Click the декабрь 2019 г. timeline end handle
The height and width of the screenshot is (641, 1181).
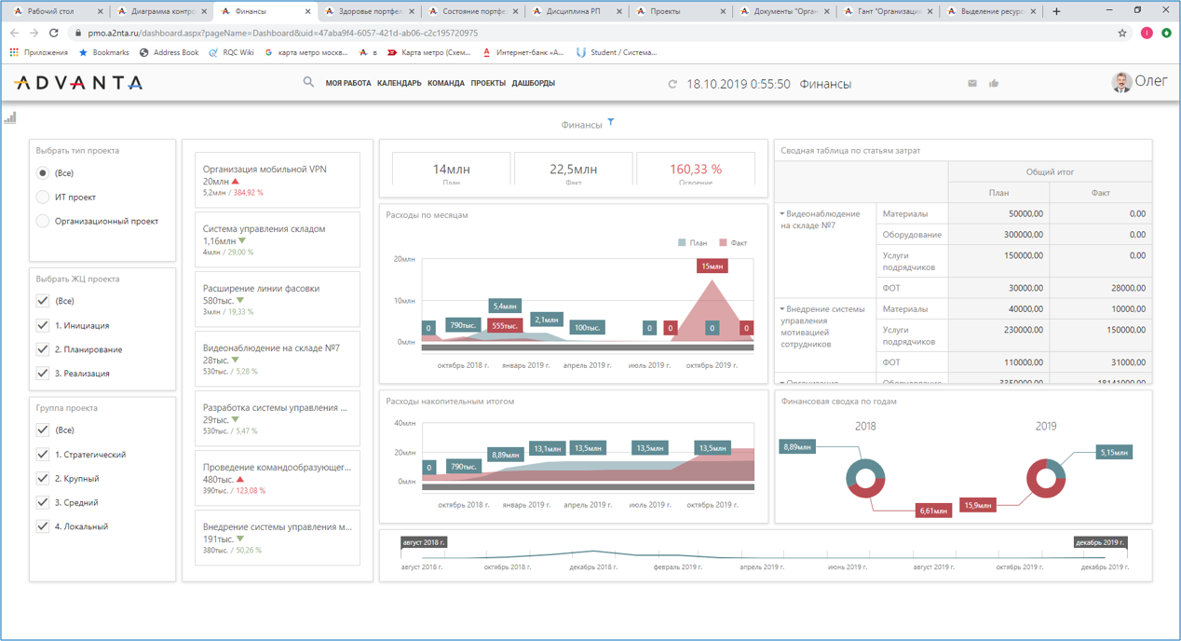click(1101, 541)
